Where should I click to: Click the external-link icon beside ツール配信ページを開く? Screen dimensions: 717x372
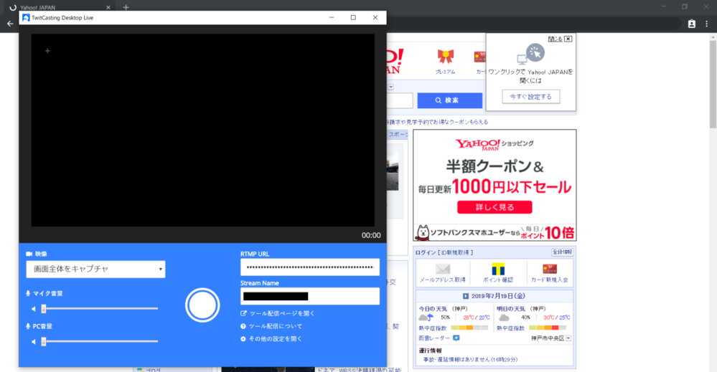click(243, 313)
